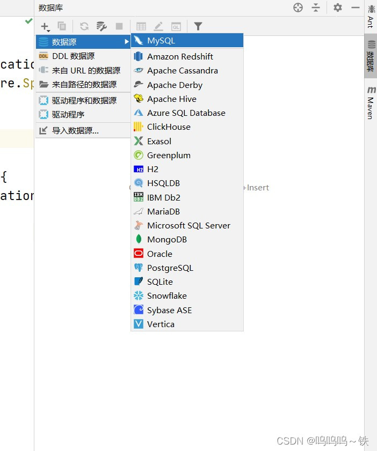Image resolution: width=377 pixels, height=451 pixels.
Task: Choose 来自路径的数据源
Action: (x=83, y=84)
